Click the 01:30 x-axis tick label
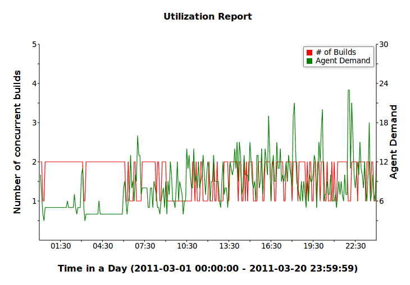The image size is (410, 285). [x=61, y=246]
